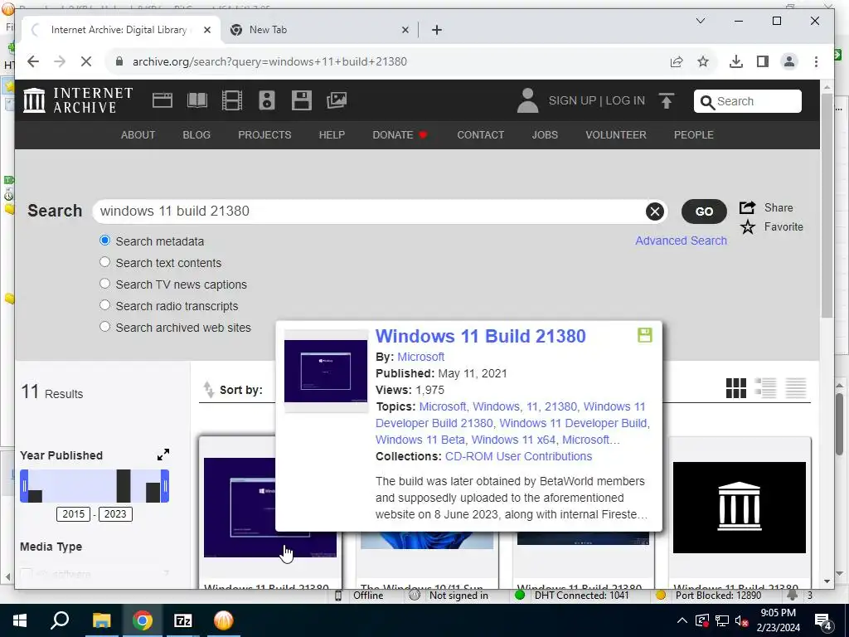Click the 2015 start year box
This screenshot has height=637, width=849.
[73, 514]
